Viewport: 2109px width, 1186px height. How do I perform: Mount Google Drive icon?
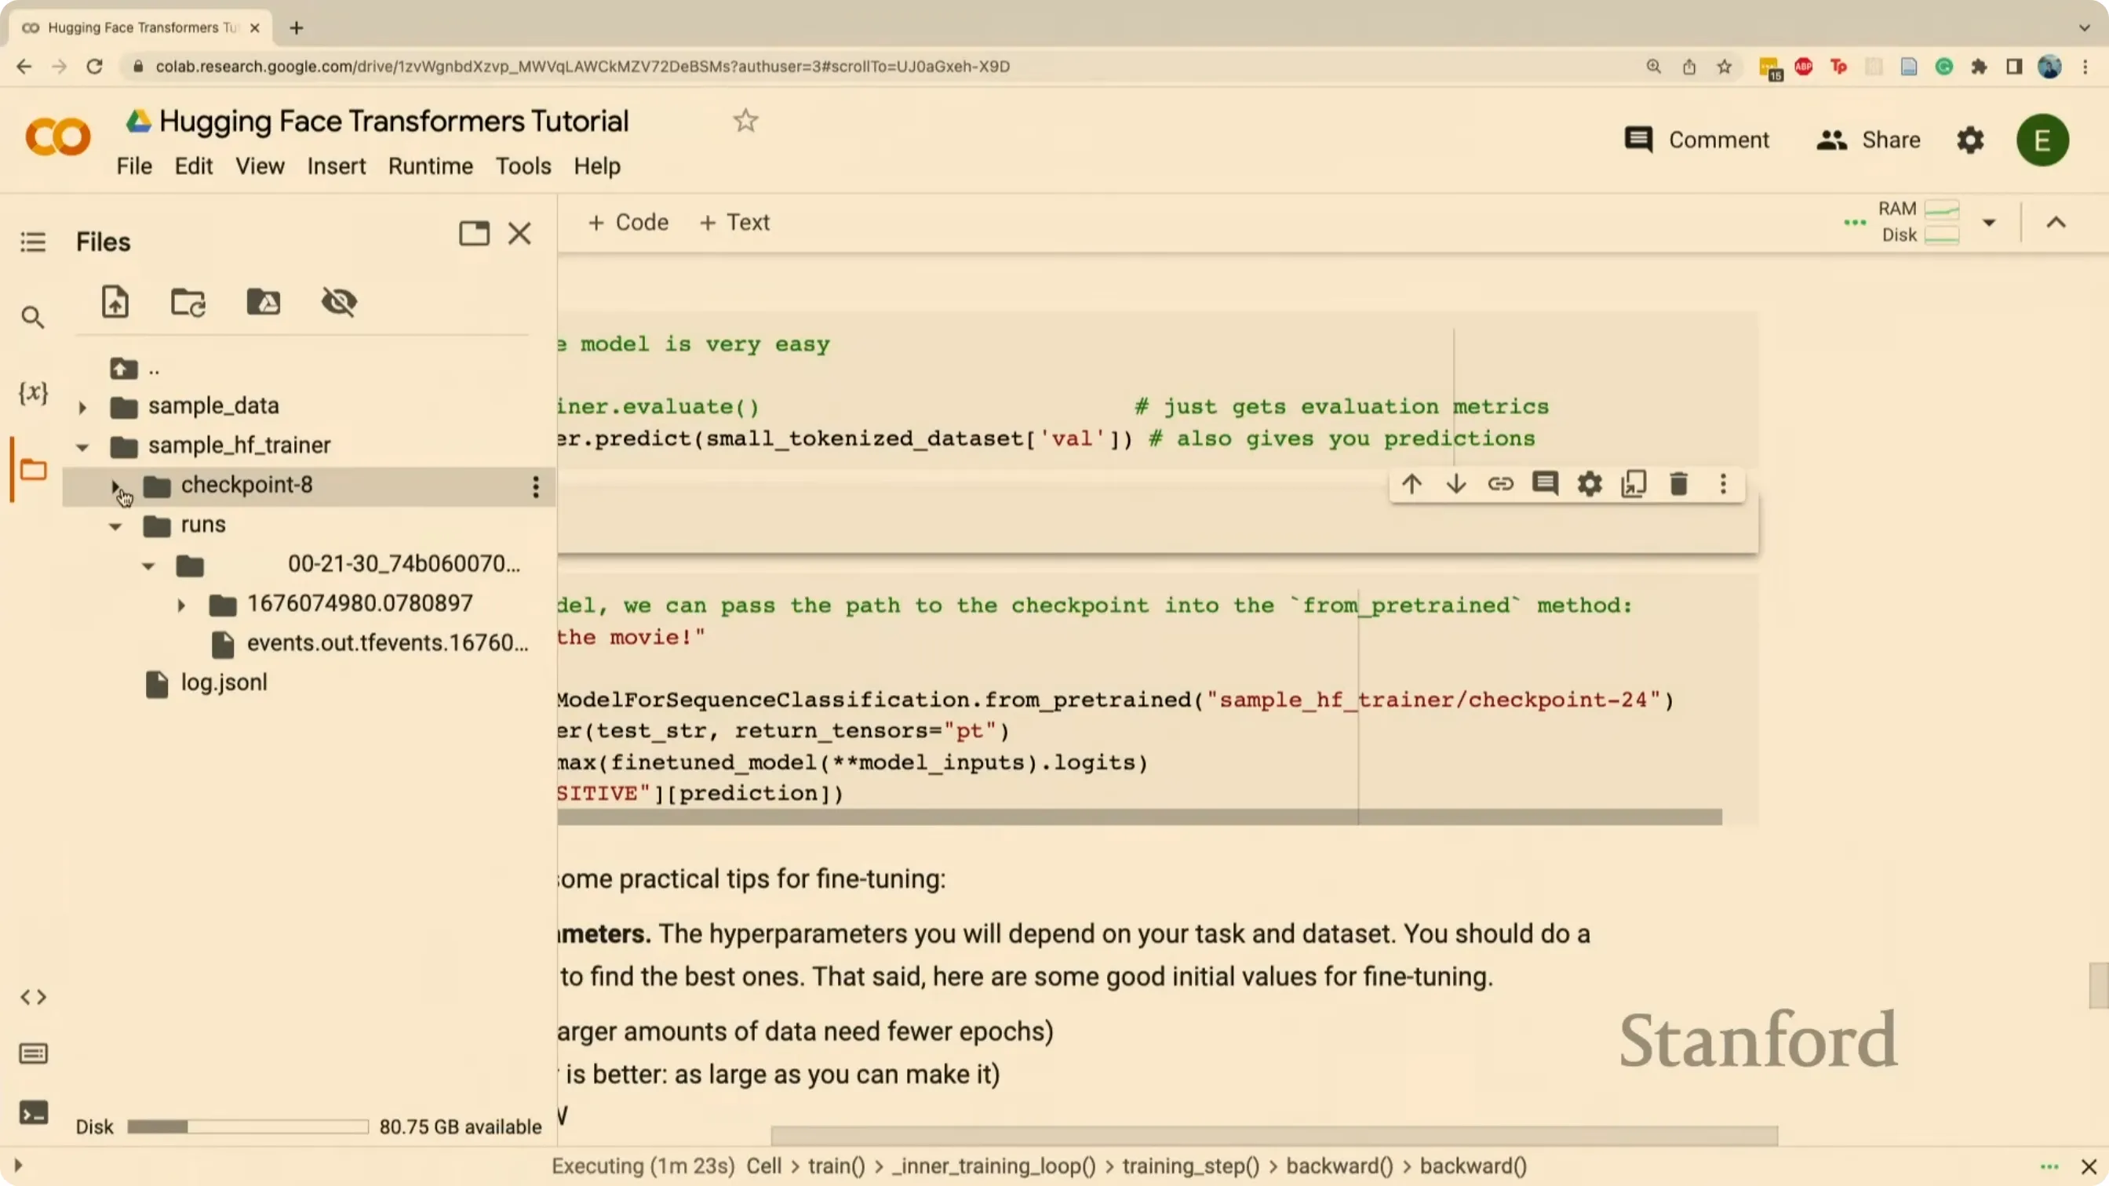(x=264, y=302)
